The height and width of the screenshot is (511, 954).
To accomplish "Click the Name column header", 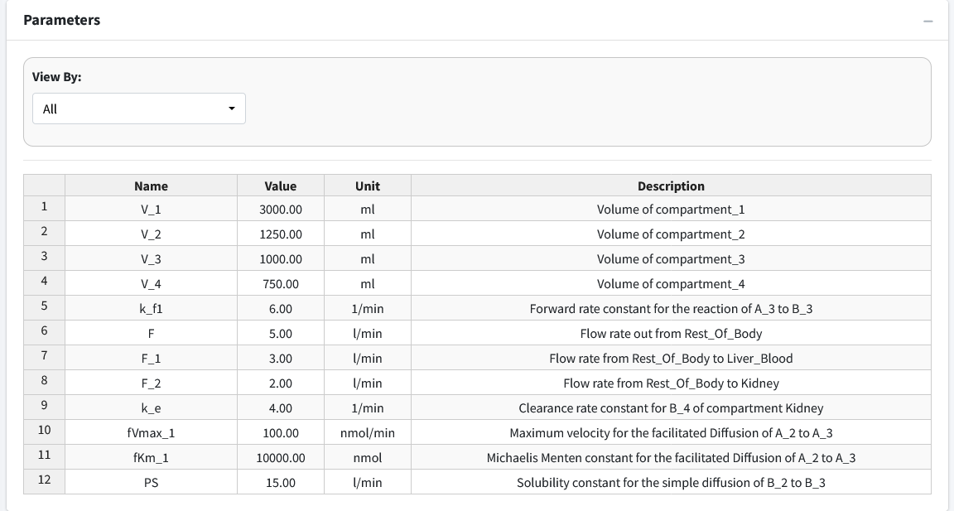I will point(151,186).
